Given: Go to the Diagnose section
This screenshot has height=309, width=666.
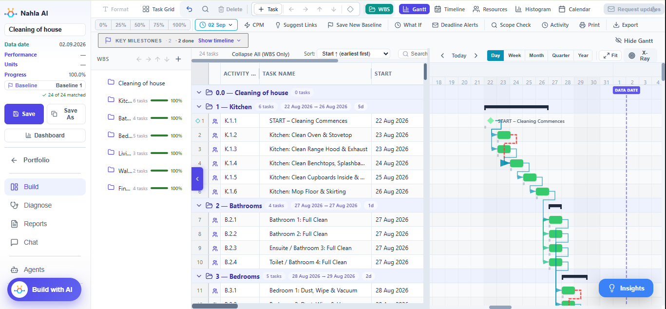Looking at the screenshot, I should [45, 205].
